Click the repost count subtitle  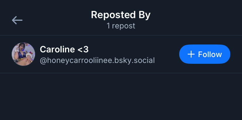tap(121, 26)
